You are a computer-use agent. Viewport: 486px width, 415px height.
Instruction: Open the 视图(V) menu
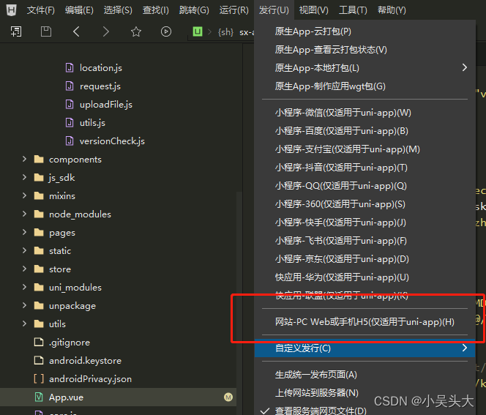coord(314,10)
